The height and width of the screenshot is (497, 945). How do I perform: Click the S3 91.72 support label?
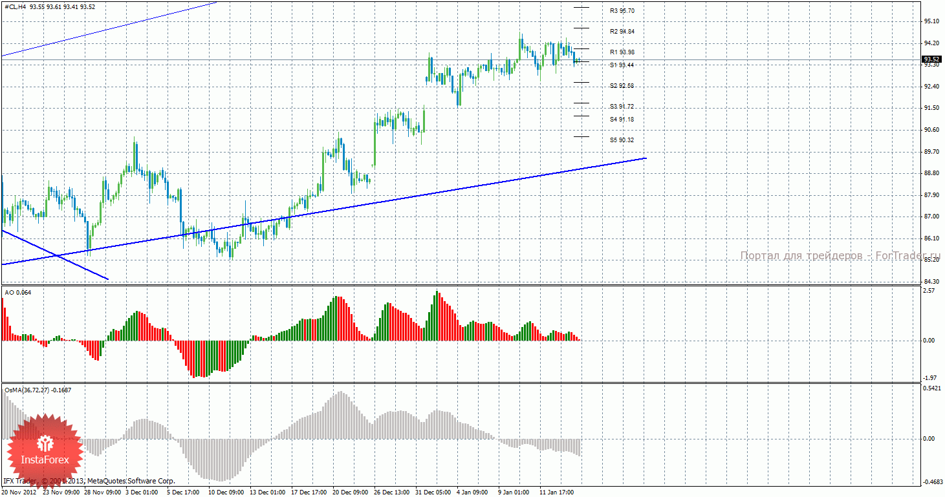(622, 107)
